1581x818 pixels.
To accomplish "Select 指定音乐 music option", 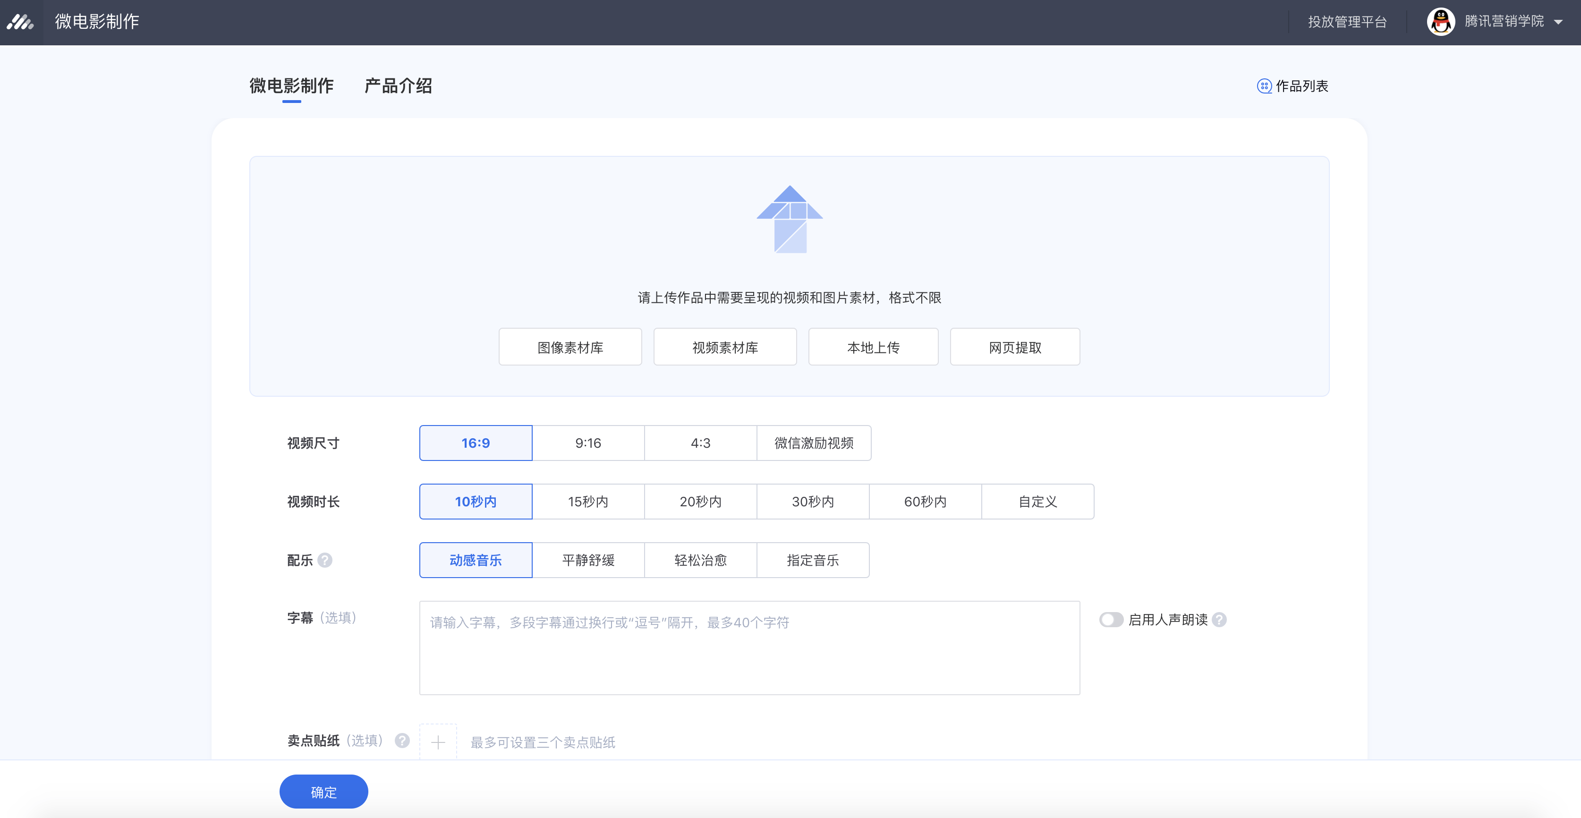I will click(x=813, y=560).
